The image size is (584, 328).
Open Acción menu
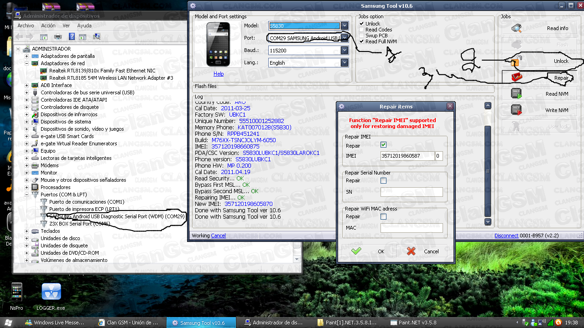coord(48,26)
